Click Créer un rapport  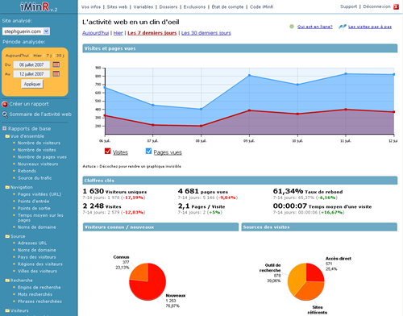[29, 104]
